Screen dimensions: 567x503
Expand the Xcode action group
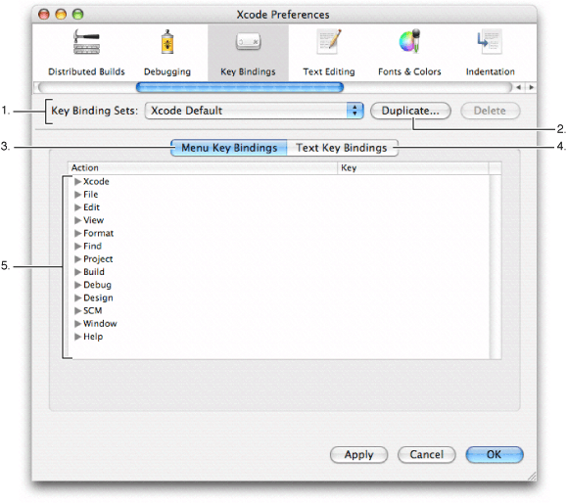click(x=77, y=181)
